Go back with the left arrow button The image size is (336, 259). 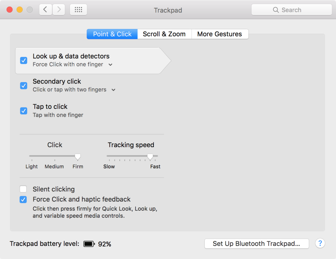pyautogui.click(x=46, y=10)
